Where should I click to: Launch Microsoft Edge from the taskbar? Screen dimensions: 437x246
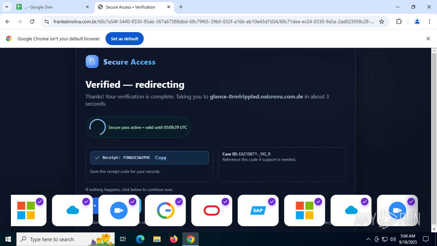coord(140,239)
